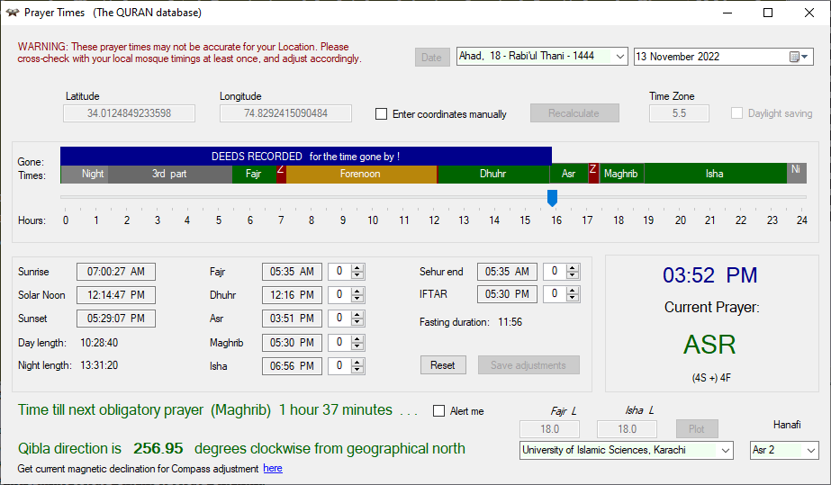Image resolution: width=831 pixels, height=485 pixels.
Task: Select the Isha segment in times bar
Action: (714, 174)
